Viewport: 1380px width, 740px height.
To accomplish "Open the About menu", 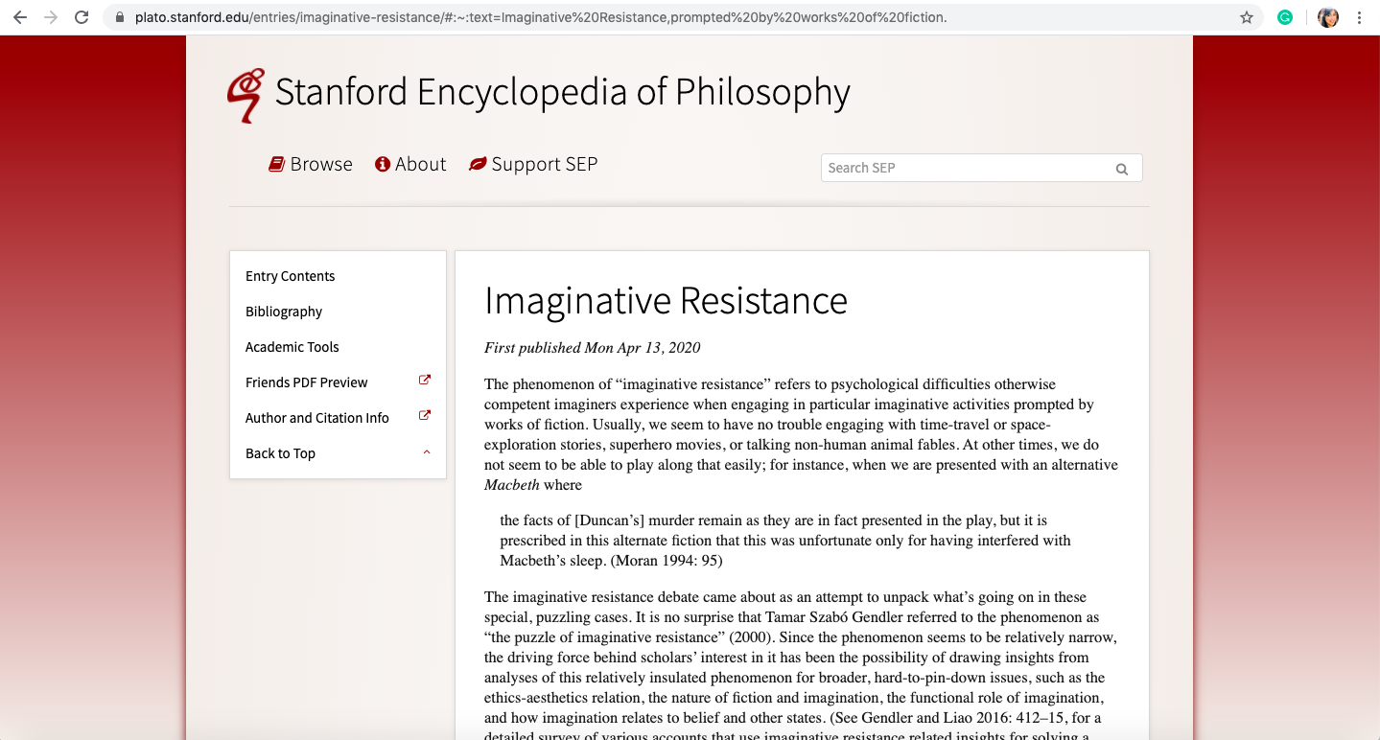I will [410, 164].
